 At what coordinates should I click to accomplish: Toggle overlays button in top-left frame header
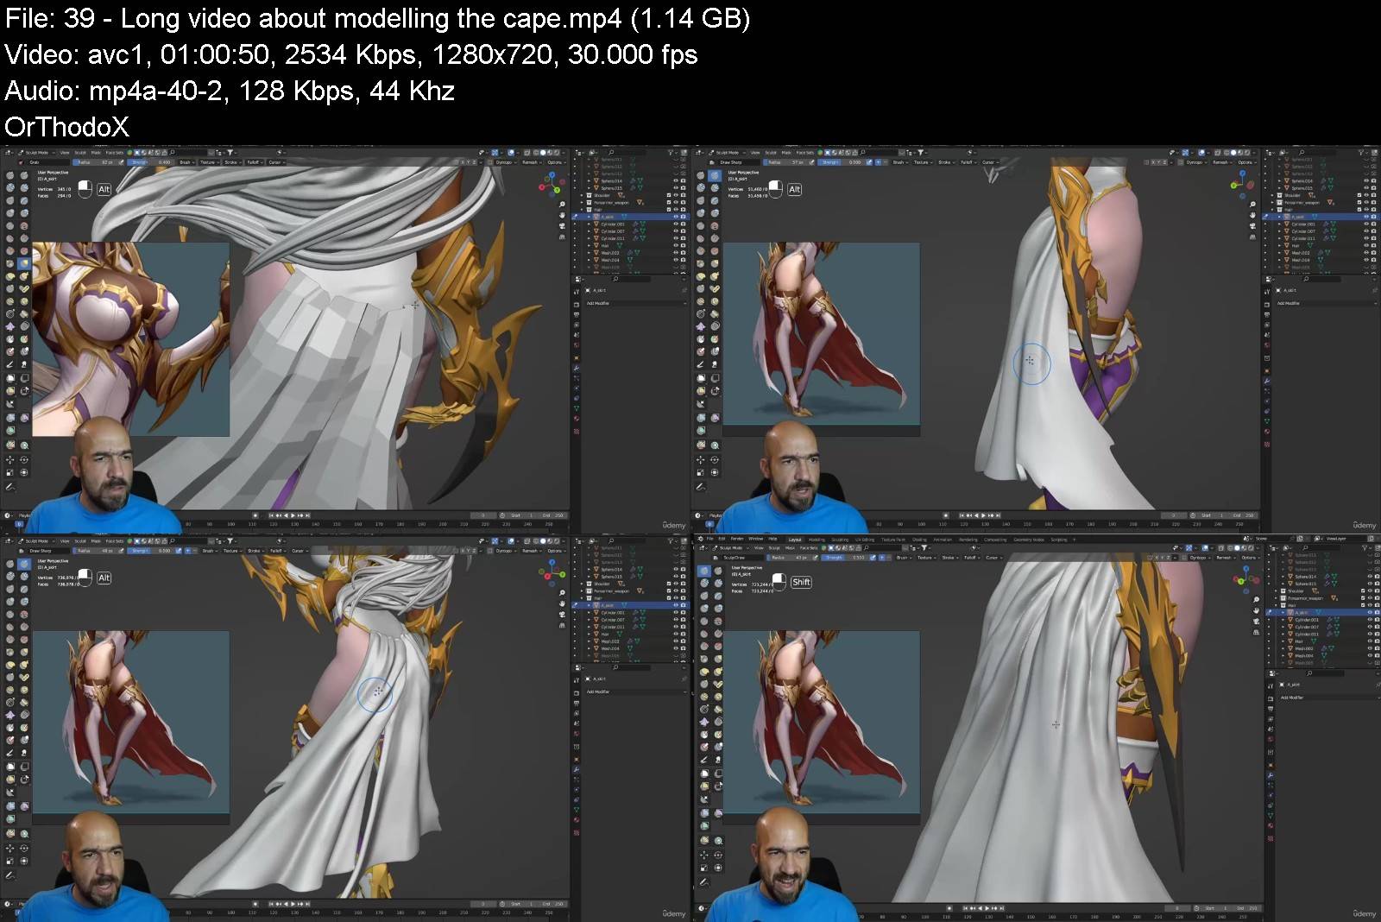511,153
